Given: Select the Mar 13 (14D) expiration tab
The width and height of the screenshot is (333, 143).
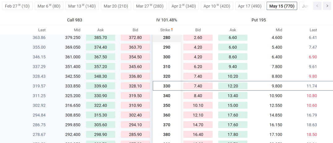Looking at the screenshot, I should click(x=82, y=6).
